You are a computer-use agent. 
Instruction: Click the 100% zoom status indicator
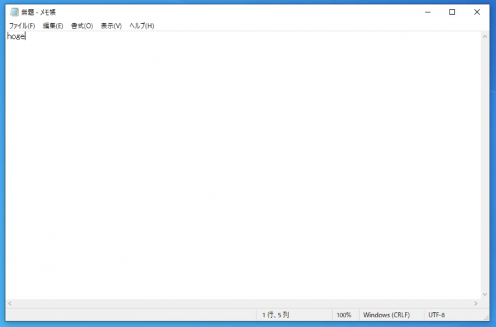(344, 315)
